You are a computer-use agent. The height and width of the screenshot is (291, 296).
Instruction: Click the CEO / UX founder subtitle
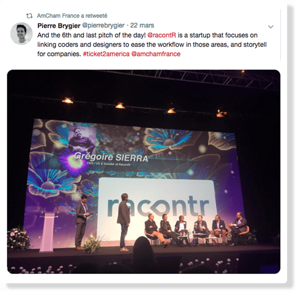pos(108,164)
